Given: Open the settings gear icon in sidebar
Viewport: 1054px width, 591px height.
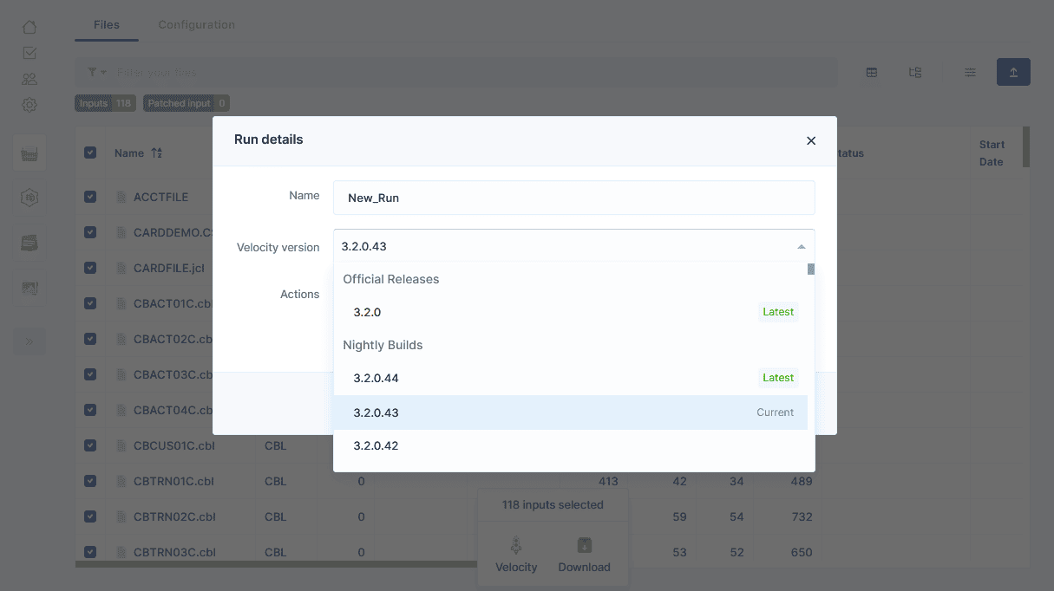Looking at the screenshot, I should 29,105.
